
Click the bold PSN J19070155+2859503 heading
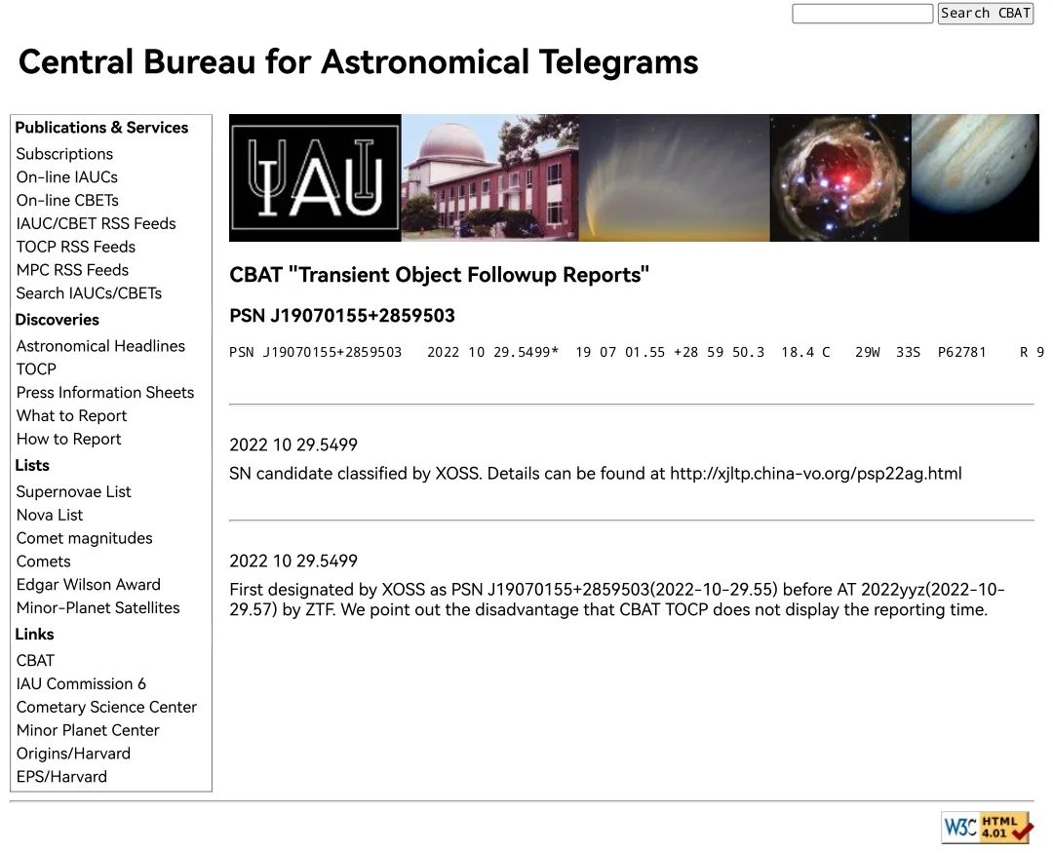pyautogui.click(x=342, y=316)
